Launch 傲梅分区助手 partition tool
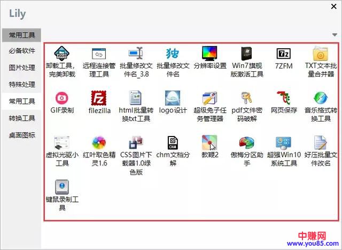342x250 pixels. tap(247, 142)
